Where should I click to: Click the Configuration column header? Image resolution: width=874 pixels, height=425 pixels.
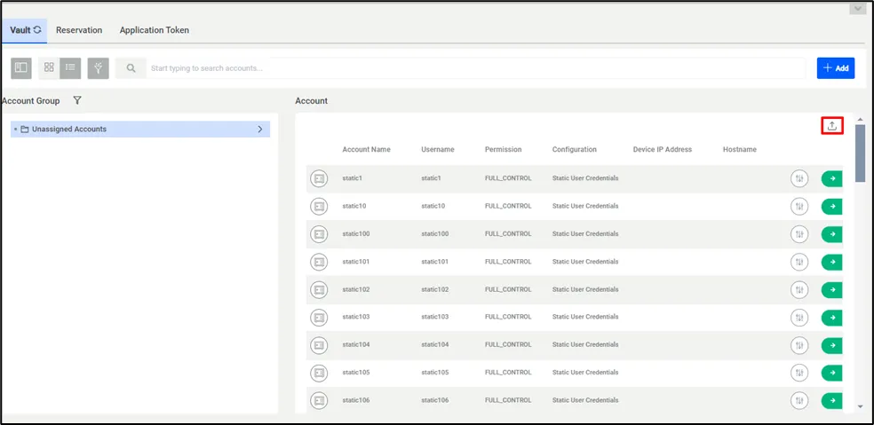pyautogui.click(x=574, y=150)
